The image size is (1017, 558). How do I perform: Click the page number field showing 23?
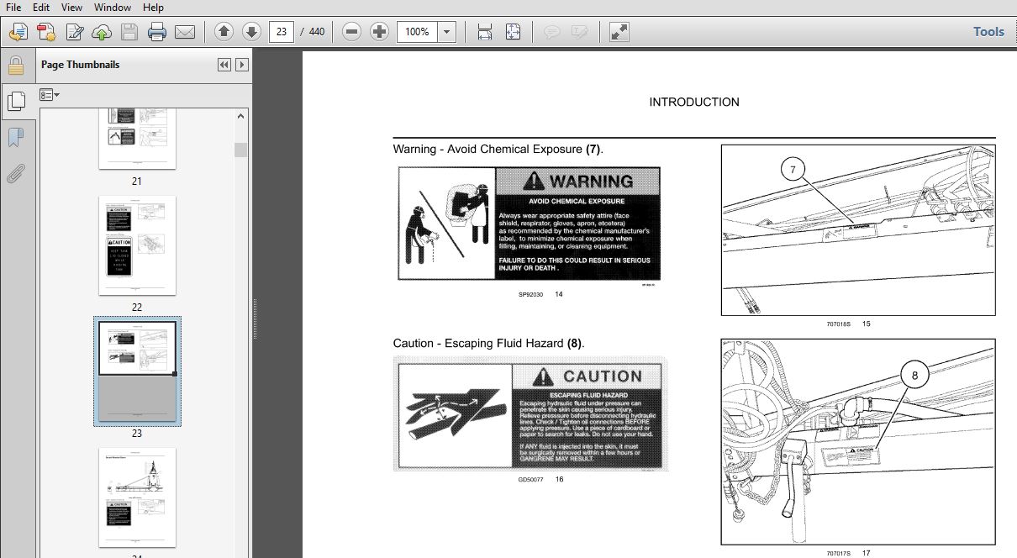click(281, 32)
